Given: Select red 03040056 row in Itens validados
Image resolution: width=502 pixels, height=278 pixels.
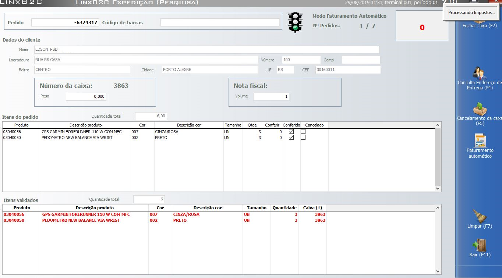Looking at the screenshot, I should [x=14, y=214].
